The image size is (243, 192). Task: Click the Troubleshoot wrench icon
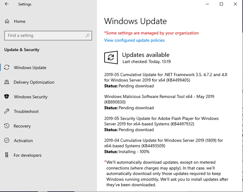7,111
